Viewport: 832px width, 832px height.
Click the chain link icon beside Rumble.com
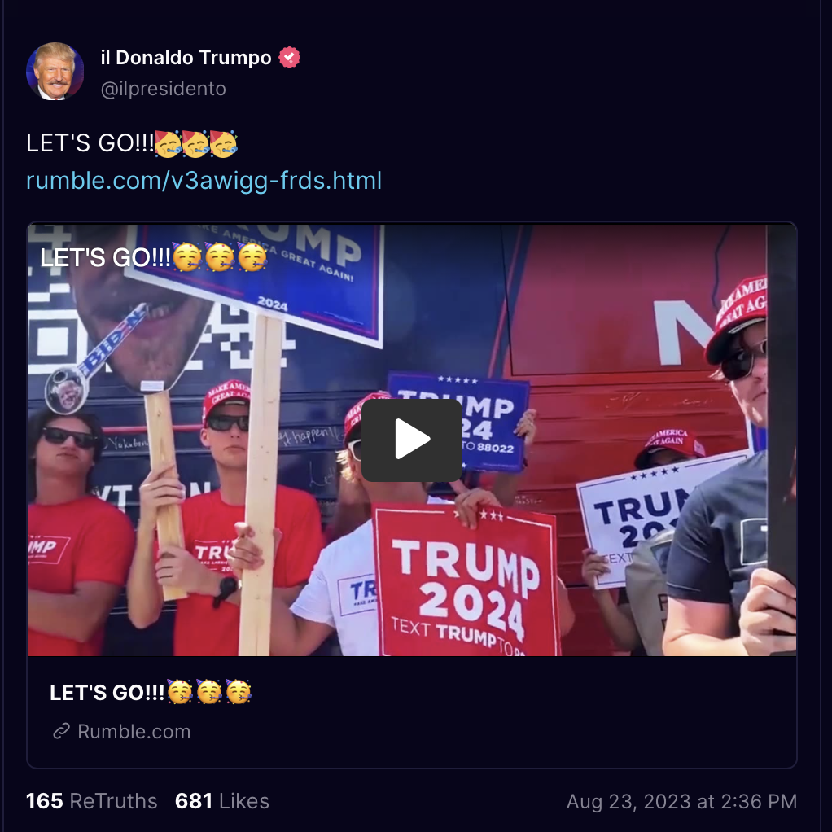coord(62,731)
